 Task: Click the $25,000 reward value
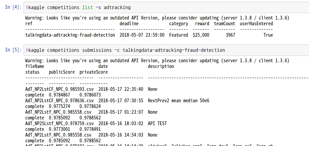click(x=201, y=35)
